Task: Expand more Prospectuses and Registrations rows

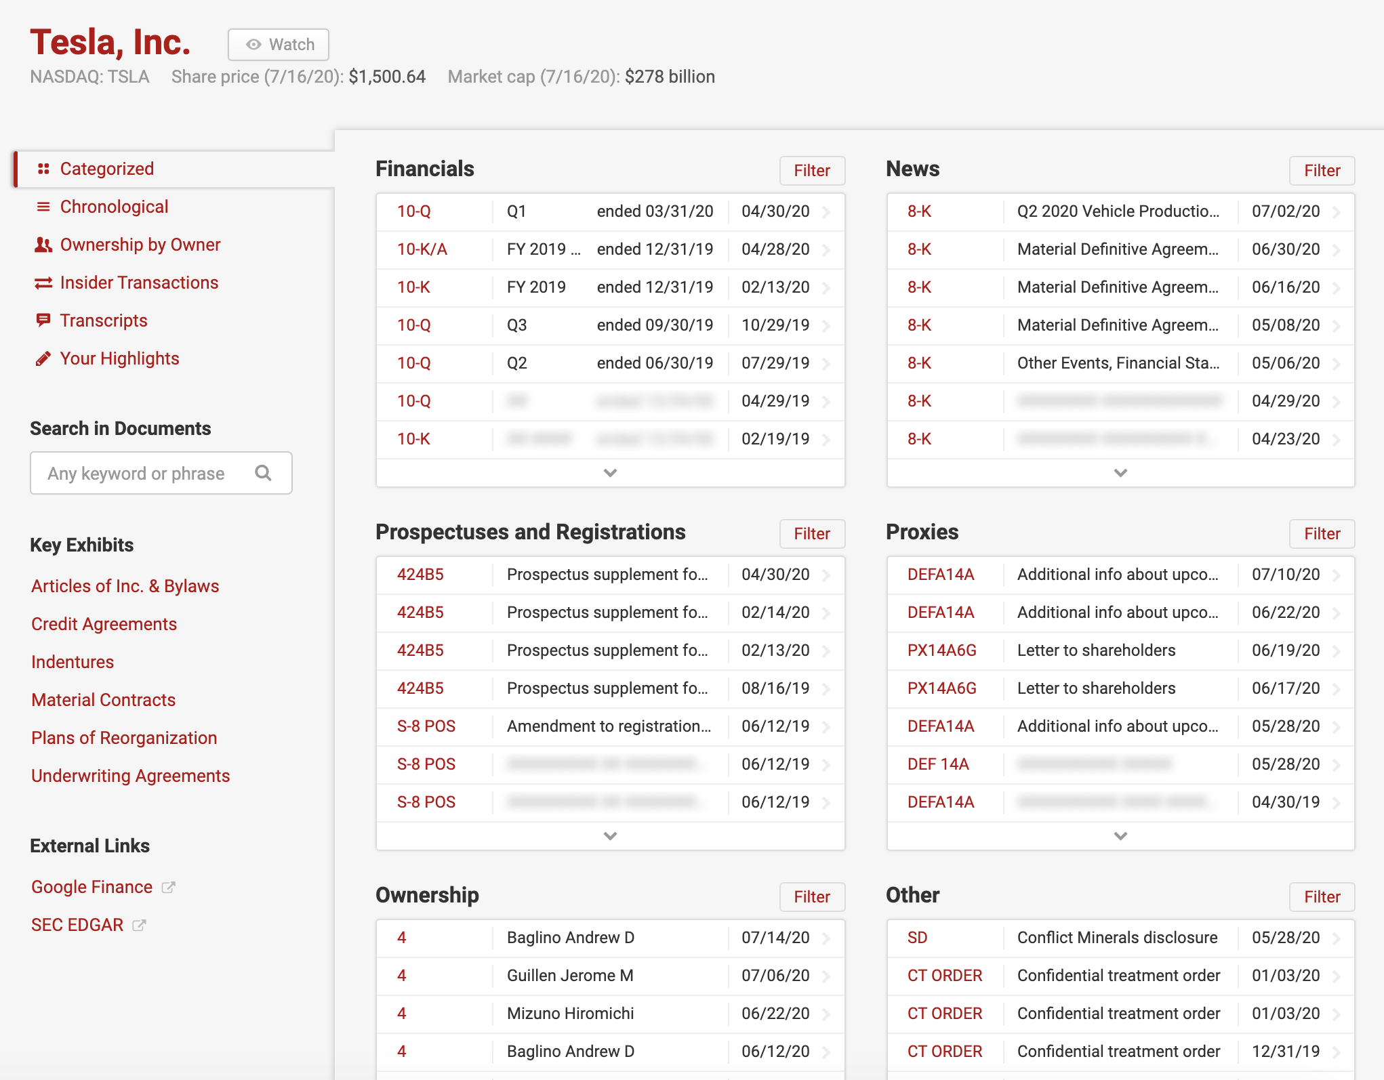Action: [x=610, y=836]
